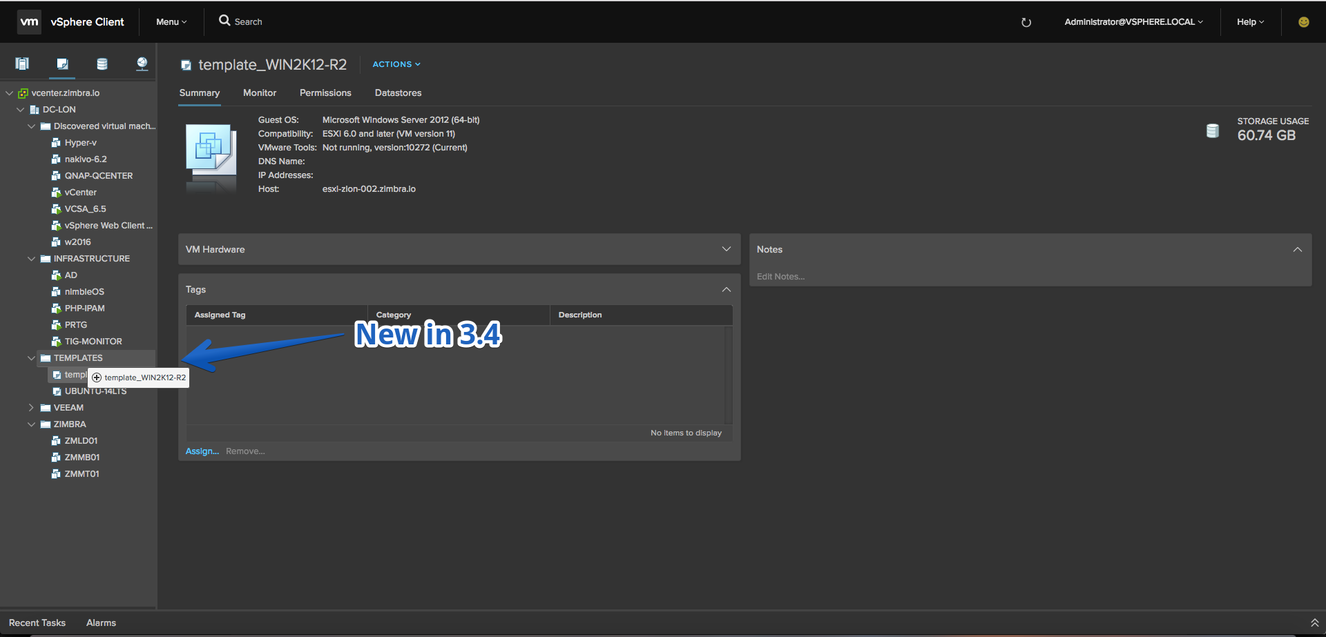Click the search magnifier icon
1326x637 pixels.
(224, 21)
